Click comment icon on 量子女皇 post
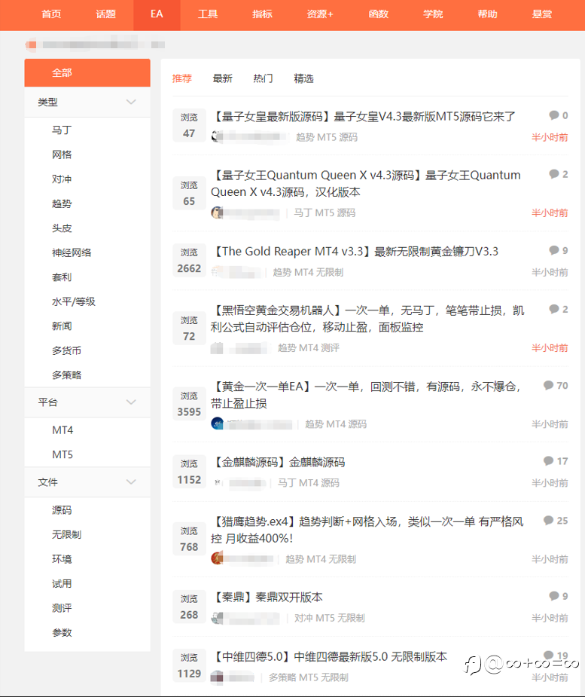Image resolution: width=585 pixels, height=697 pixels. coord(554,115)
